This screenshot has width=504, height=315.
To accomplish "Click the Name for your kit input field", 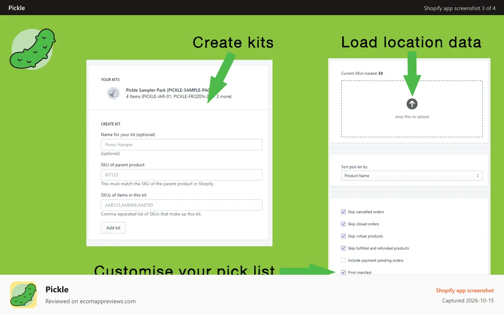I will click(181, 144).
